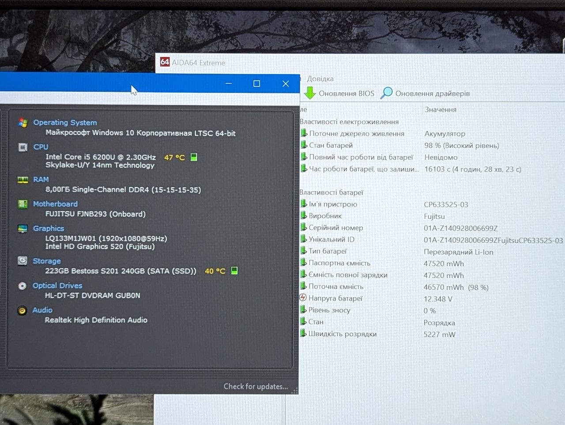This screenshot has height=425, width=565.
Task: Click the Optical Drives disc icon
Action: tap(22, 286)
